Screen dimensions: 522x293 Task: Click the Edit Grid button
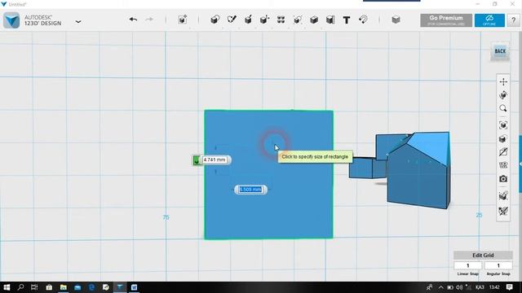tap(483, 255)
